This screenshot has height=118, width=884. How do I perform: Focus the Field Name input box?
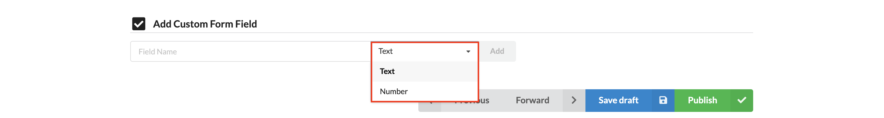point(251,51)
